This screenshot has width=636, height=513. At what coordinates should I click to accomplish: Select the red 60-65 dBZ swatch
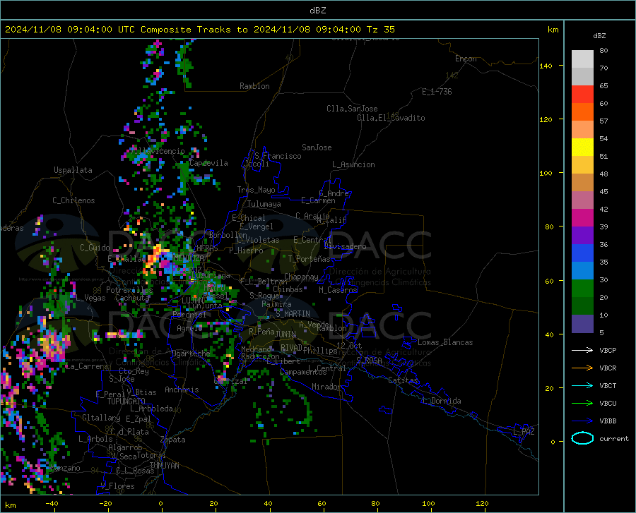pyautogui.click(x=582, y=95)
